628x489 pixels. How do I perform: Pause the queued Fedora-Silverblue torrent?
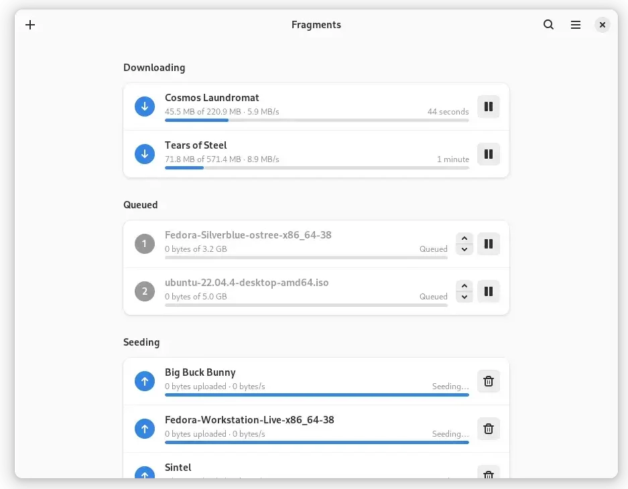[488, 244]
